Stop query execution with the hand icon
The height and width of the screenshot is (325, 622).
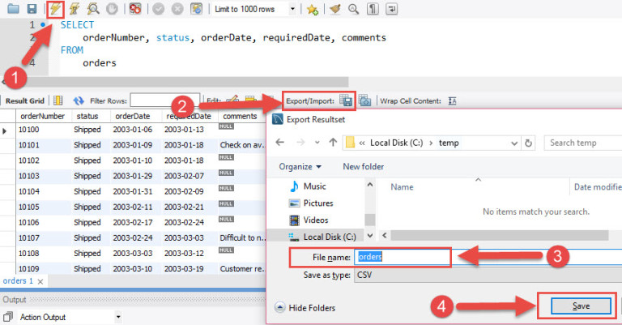112,9
